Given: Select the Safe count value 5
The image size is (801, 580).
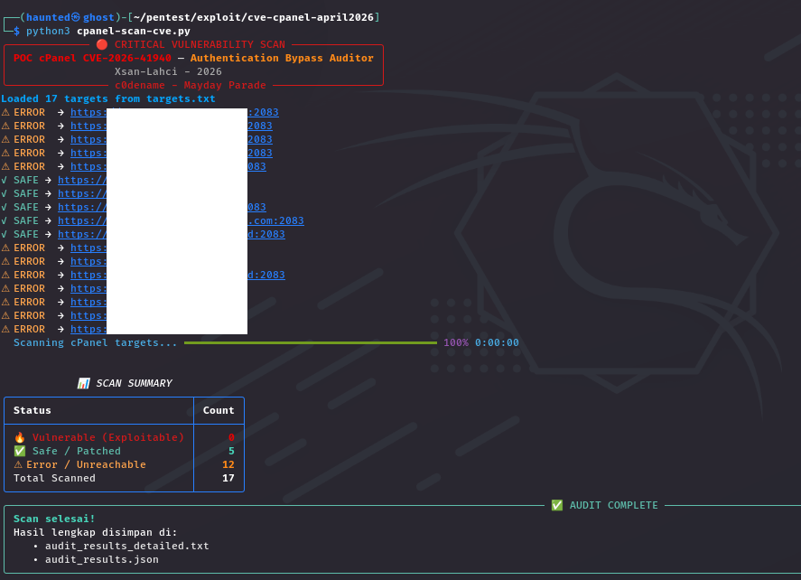Looking at the screenshot, I should coord(231,451).
